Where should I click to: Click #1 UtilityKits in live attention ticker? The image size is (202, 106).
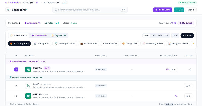(x=31, y=3)
